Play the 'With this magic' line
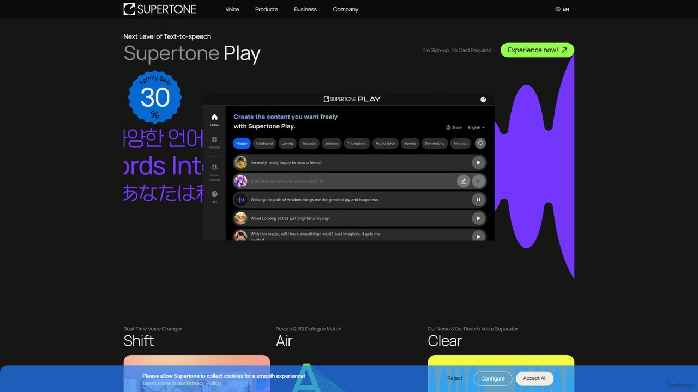698x392 pixels. point(478,236)
